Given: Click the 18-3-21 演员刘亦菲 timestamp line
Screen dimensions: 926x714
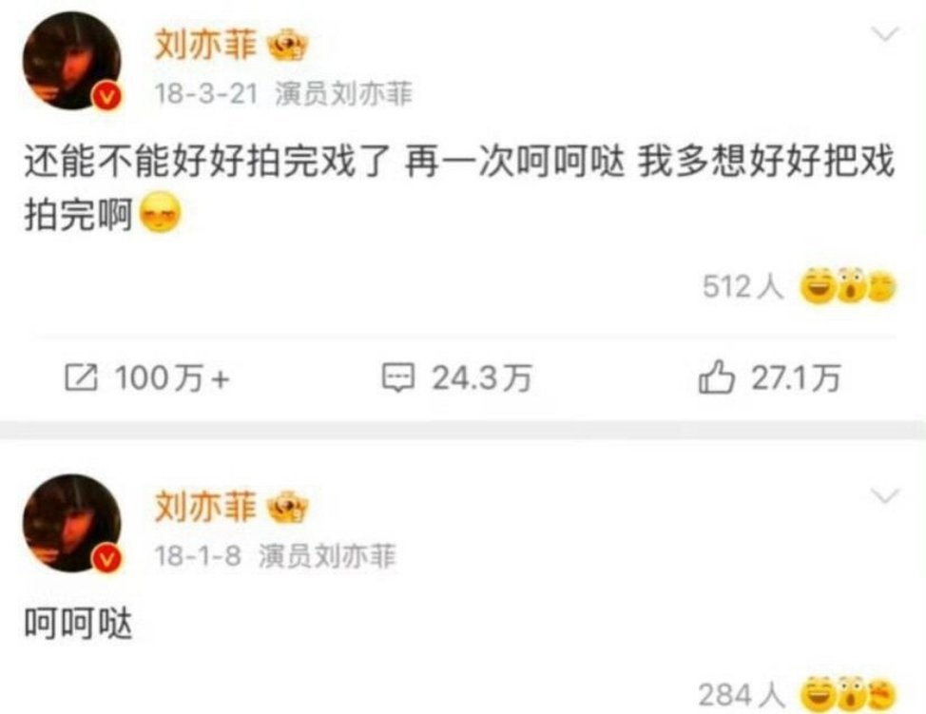Looking at the screenshot, I should pos(283,93).
